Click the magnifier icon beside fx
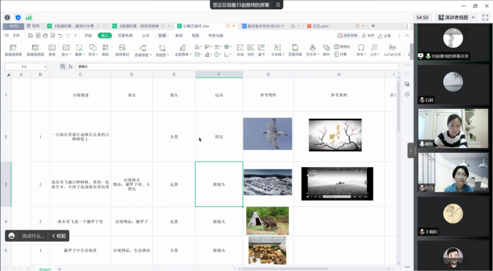 coord(63,66)
